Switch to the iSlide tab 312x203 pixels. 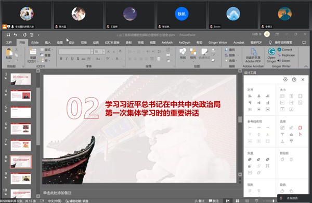pyautogui.click(x=35, y=43)
